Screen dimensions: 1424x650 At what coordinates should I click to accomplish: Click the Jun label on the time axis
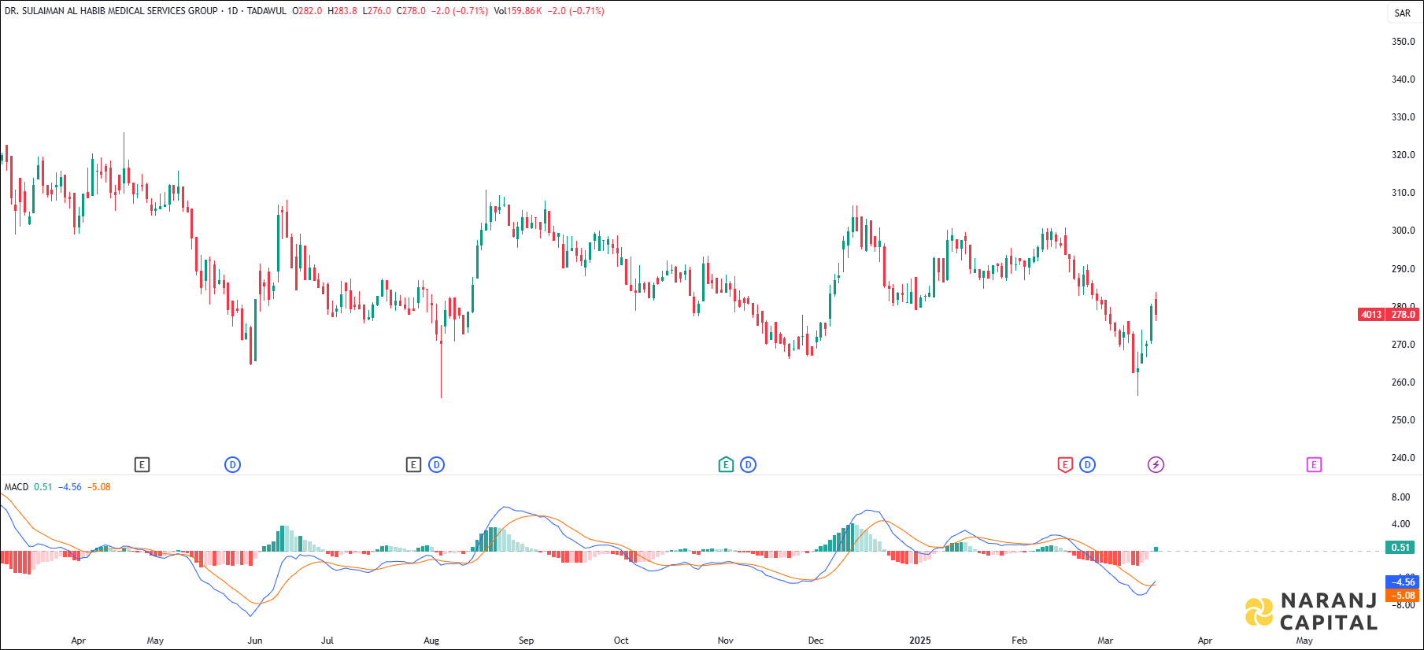pos(255,641)
